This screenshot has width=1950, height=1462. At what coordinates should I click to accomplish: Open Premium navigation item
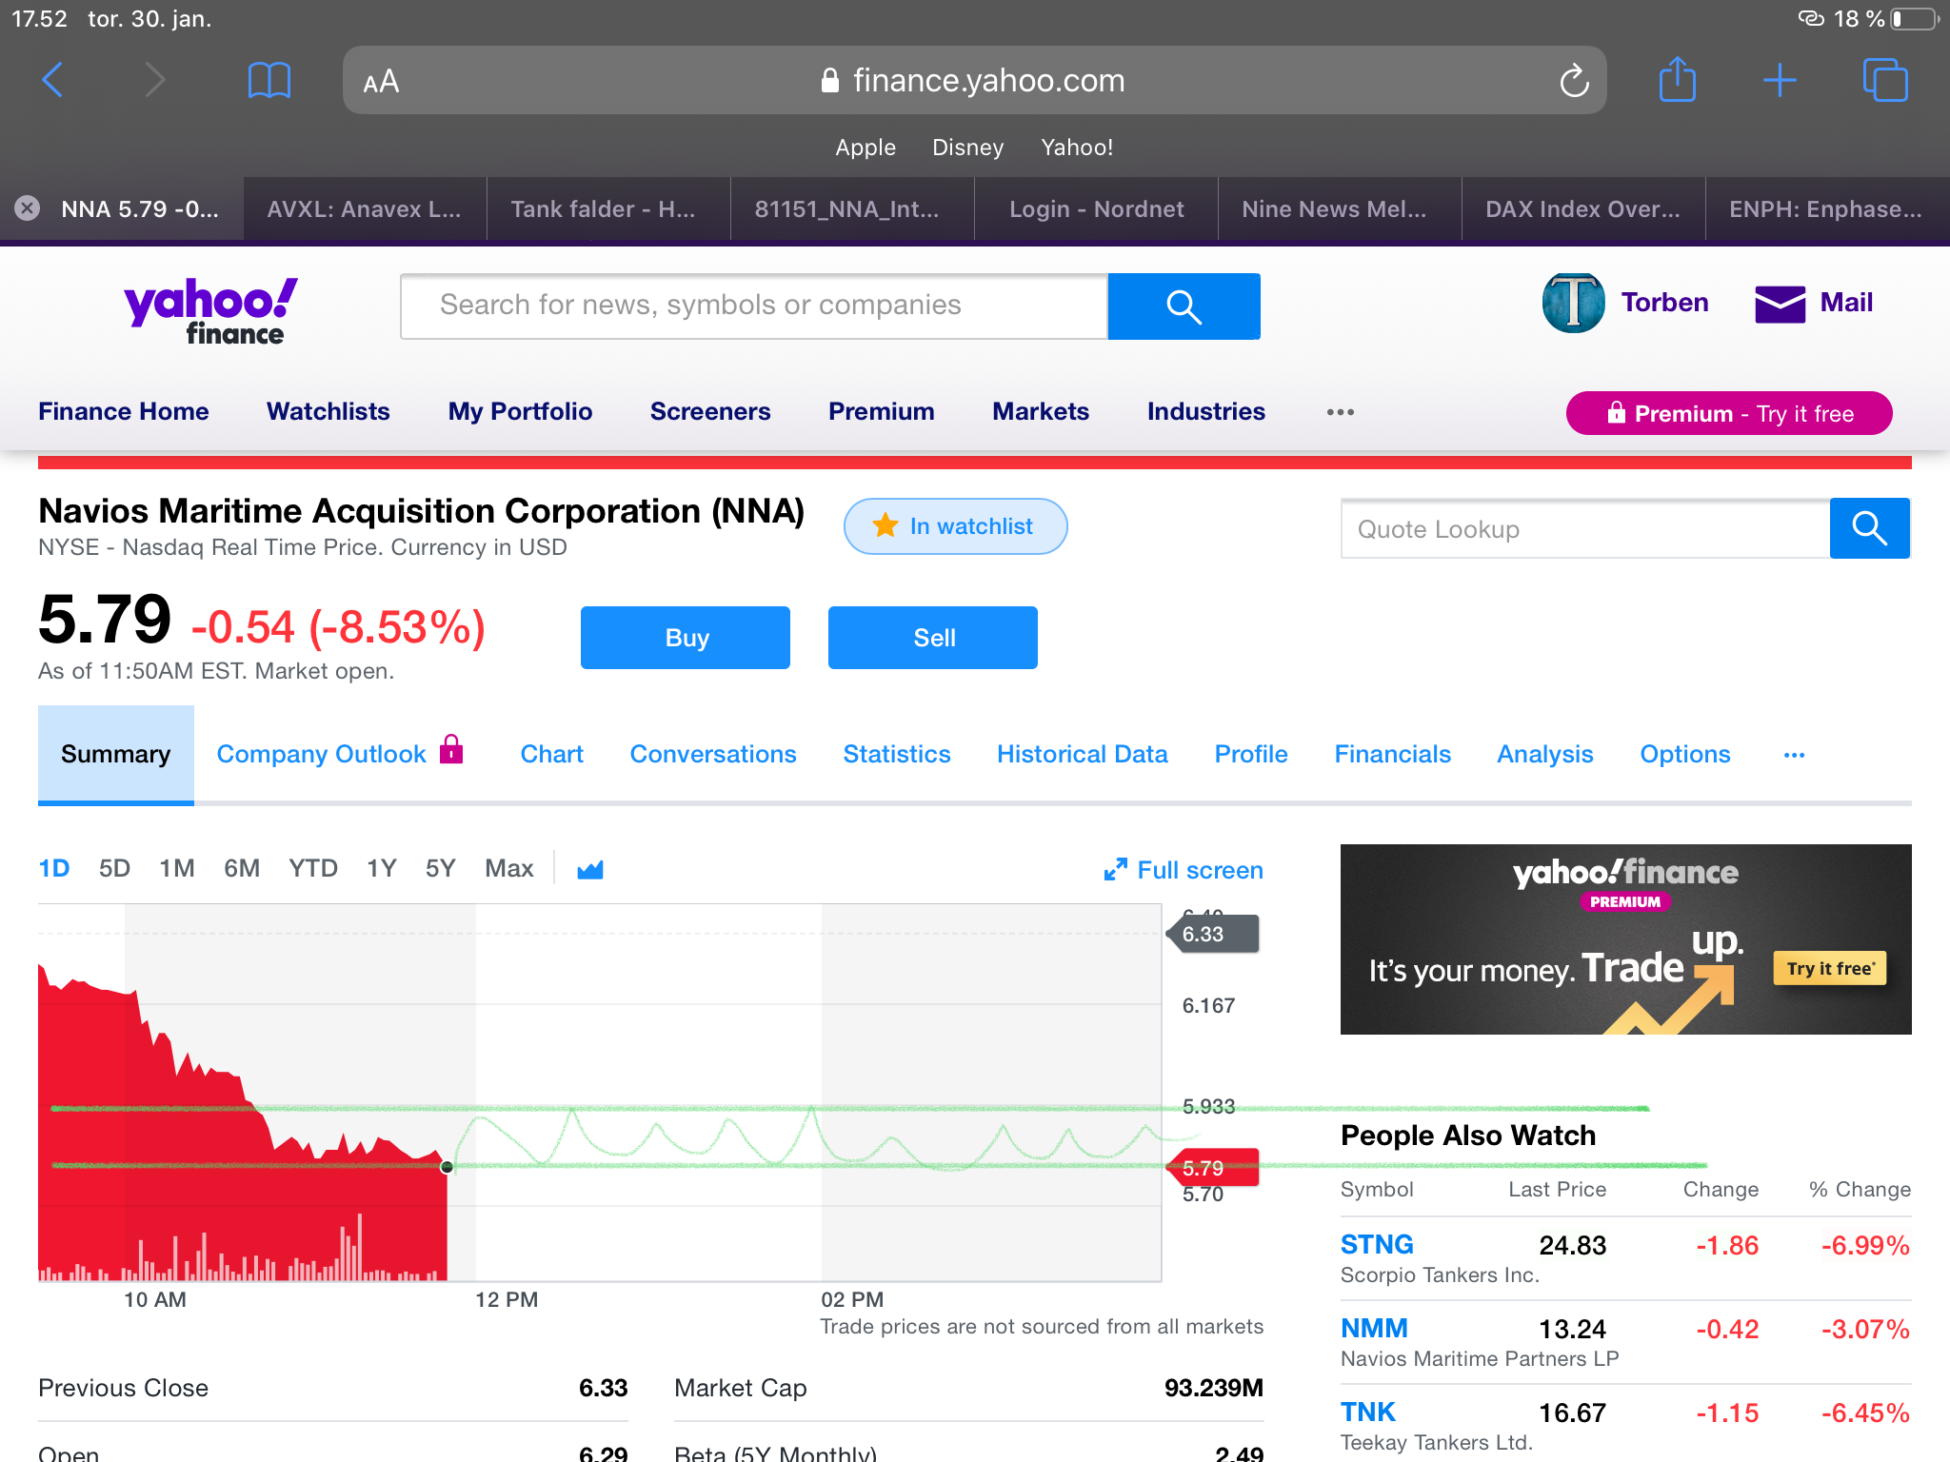[882, 412]
